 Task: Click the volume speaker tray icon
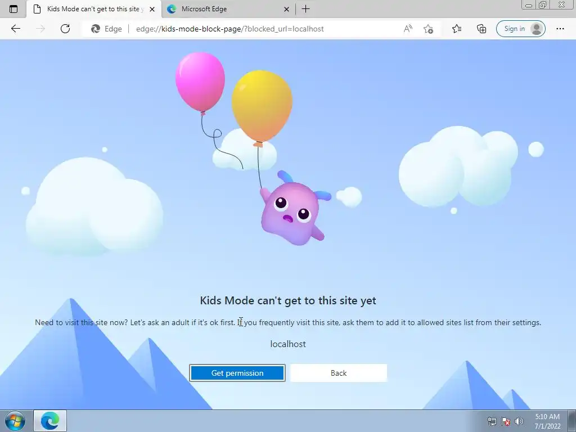click(x=519, y=421)
